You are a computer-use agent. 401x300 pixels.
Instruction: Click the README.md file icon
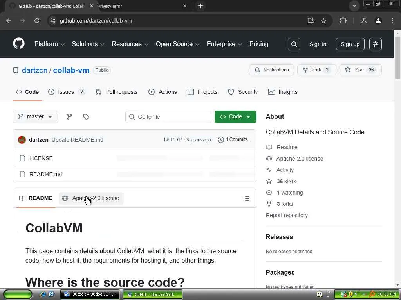(22, 174)
